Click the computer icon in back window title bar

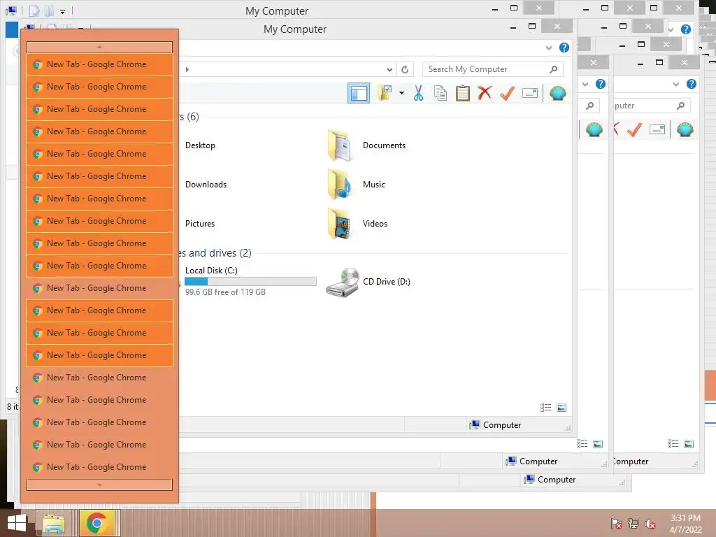11,10
